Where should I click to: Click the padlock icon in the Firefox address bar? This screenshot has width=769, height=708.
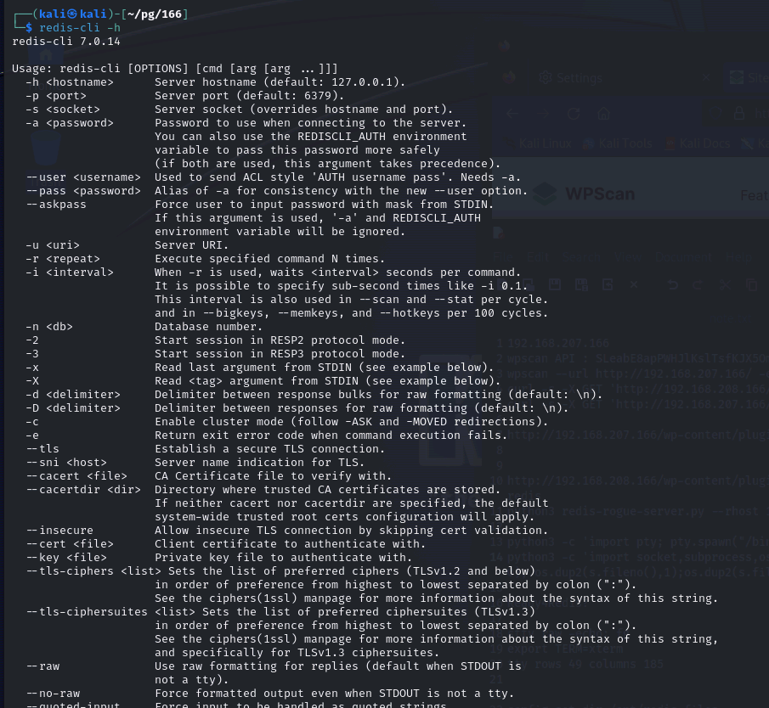click(x=739, y=114)
